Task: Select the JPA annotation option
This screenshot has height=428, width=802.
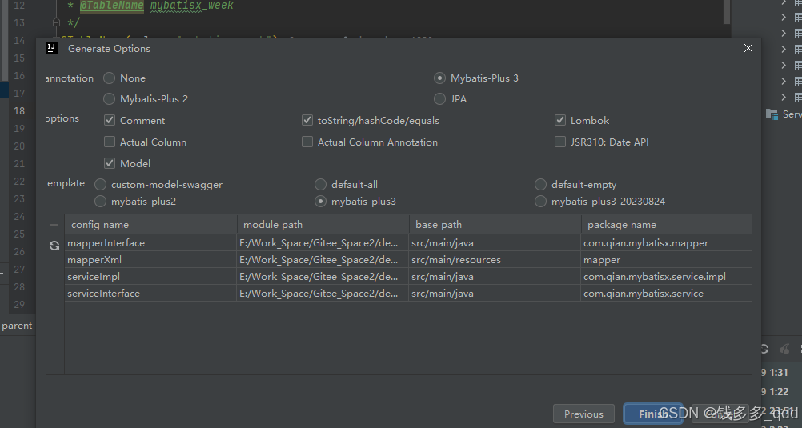Action: click(439, 98)
